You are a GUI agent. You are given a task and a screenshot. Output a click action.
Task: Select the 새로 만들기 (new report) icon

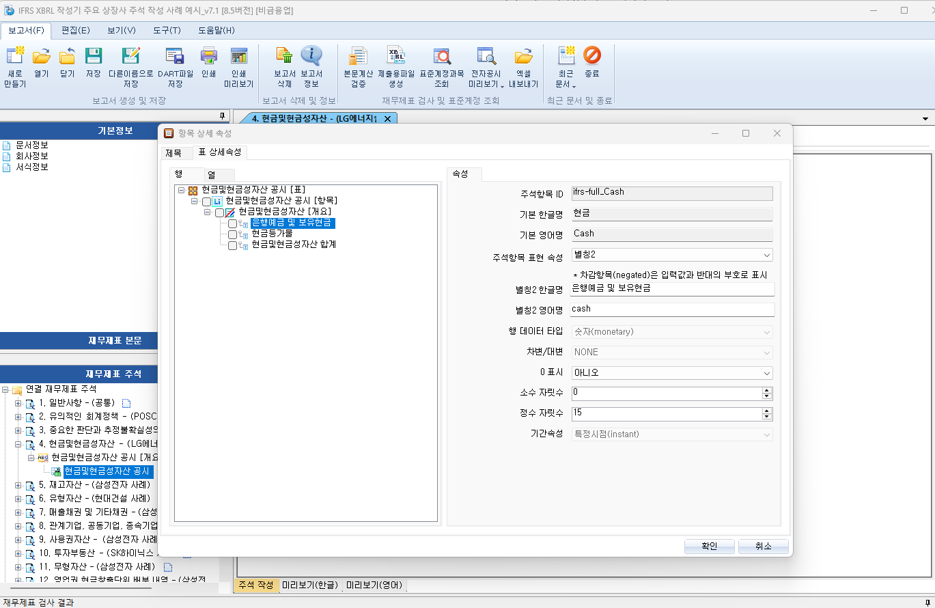[14, 65]
